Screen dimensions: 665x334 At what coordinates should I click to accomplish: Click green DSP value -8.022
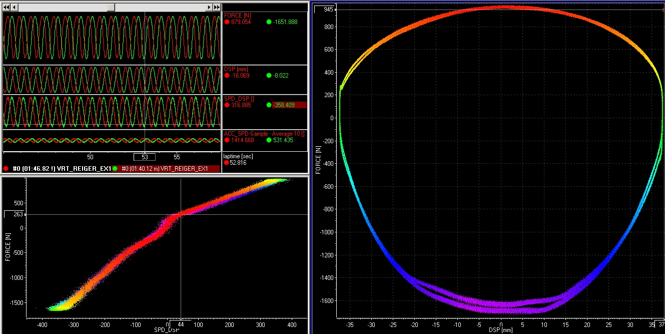click(281, 76)
